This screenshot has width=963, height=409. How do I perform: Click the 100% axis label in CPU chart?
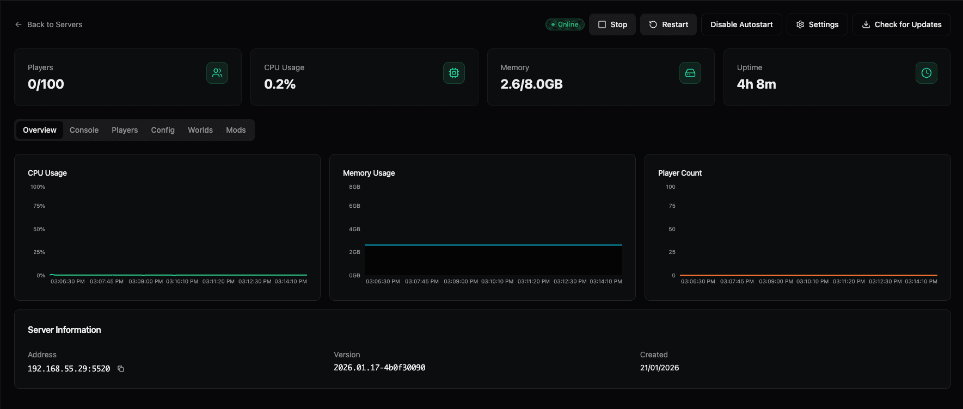38,187
